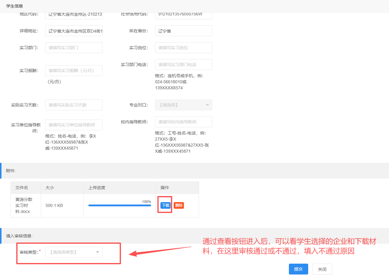The width and height of the screenshot is (389, 276).
Task: Click the orange 删除 delete button
Action: point(179,205)
